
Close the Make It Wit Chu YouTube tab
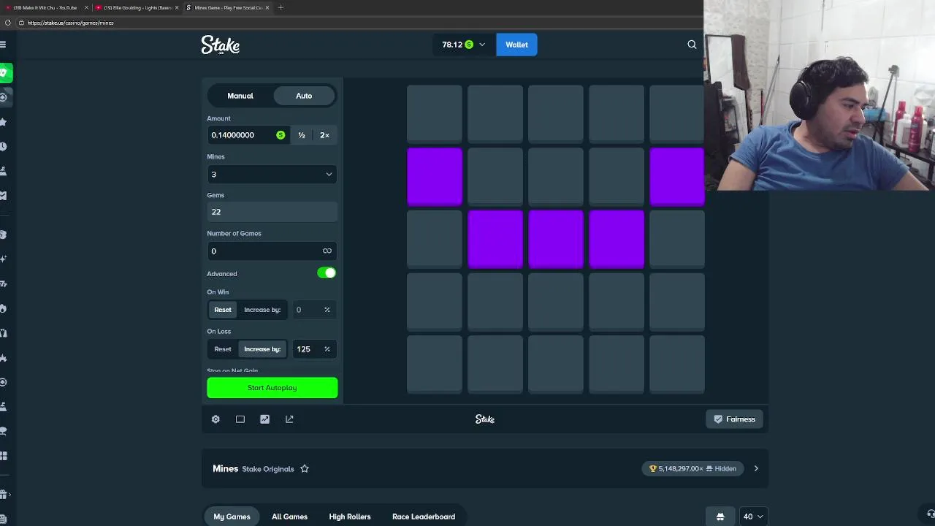[x=86, y=7]
